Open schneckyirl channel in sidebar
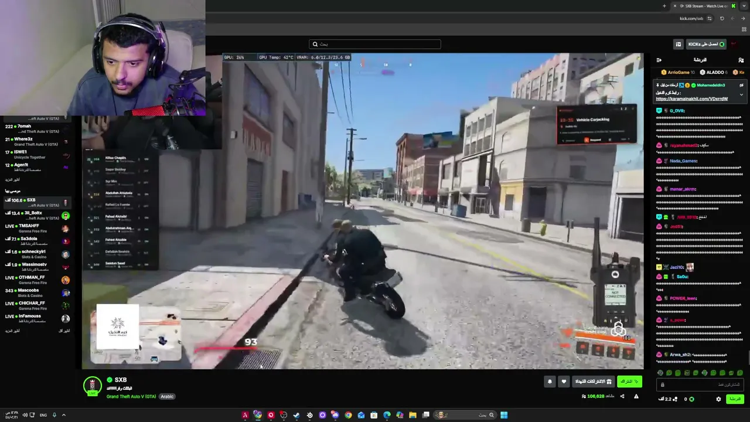 tap(36, 254)
